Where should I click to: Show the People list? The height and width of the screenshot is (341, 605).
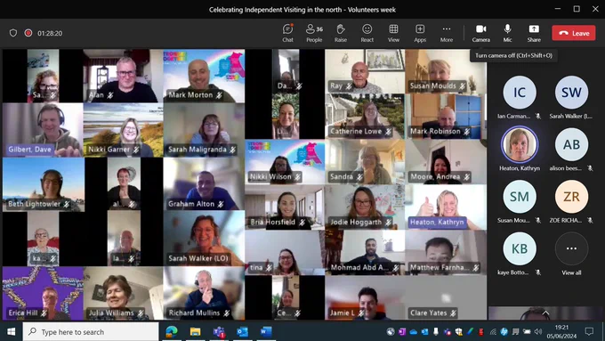click(x=314, y=33)
